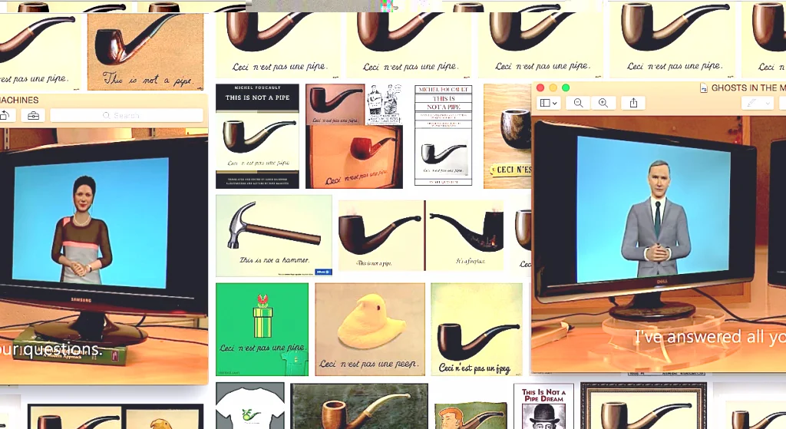Click zoom out magnifier in right Preview window
Viewport: 786px width, 429px height.
578,103
